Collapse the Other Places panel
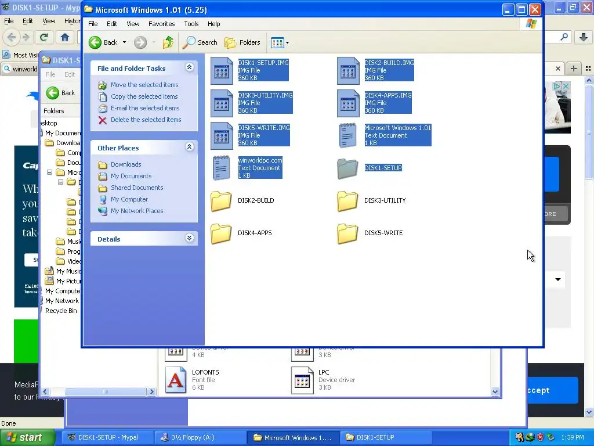Image resolution: width=594 pixels, height=446 pixels. pyautogui.click(x=190, y=147)
